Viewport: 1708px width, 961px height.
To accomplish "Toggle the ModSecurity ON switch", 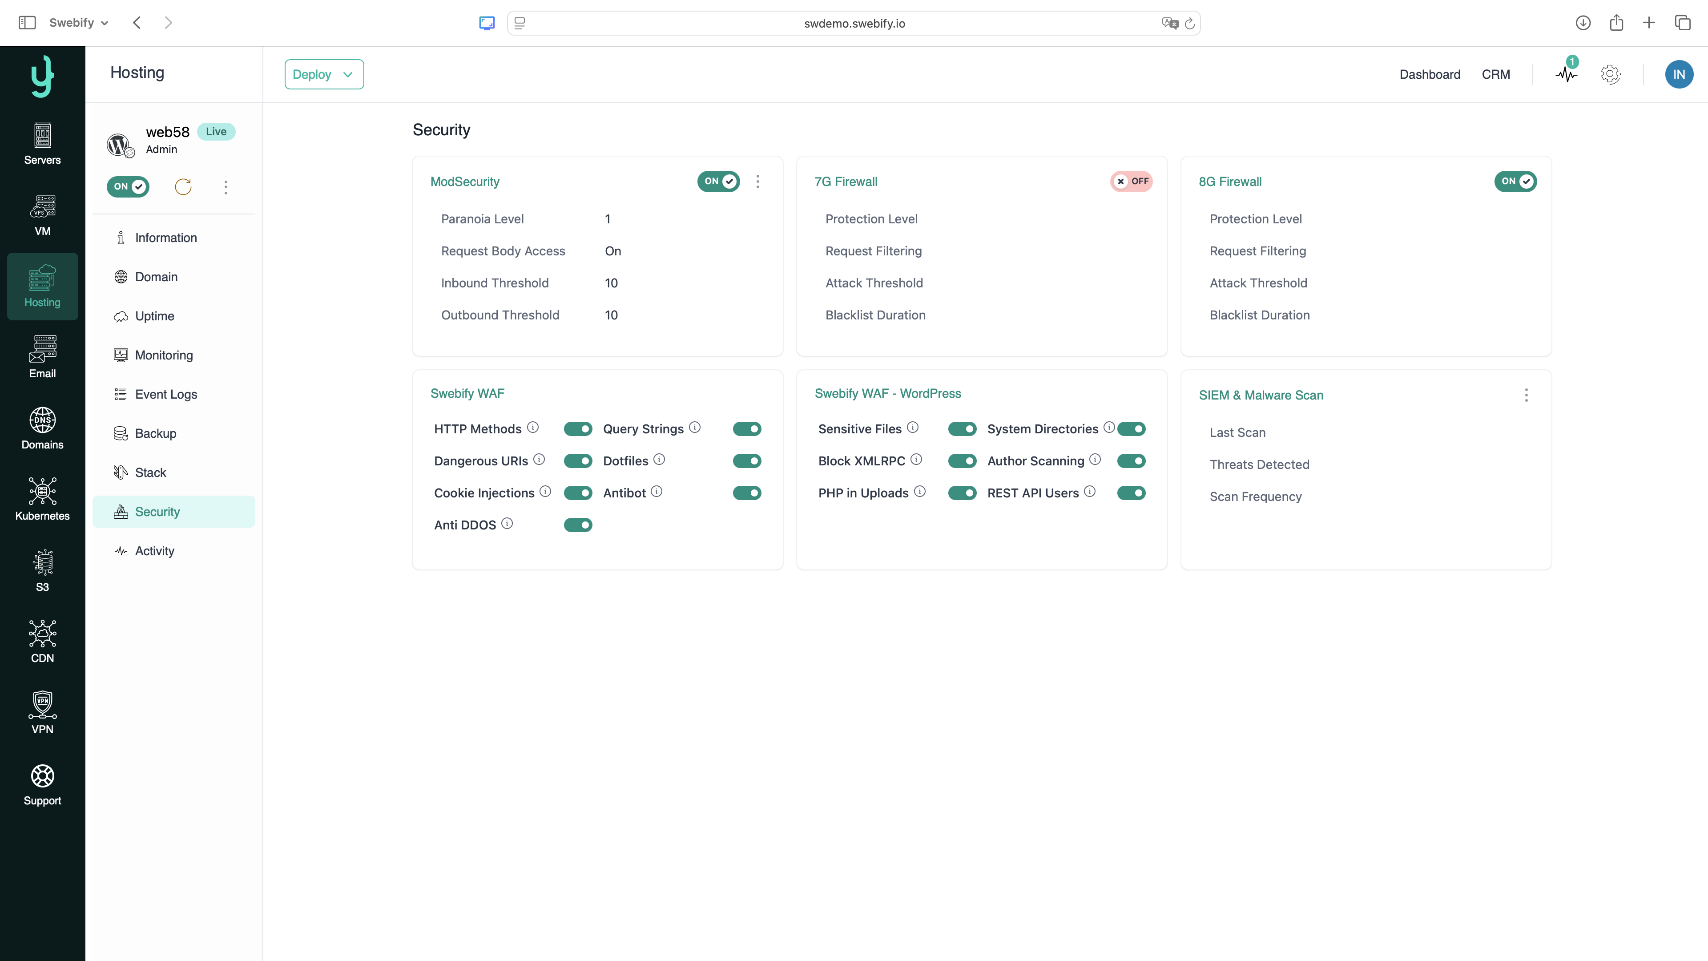I will point(719,181).
